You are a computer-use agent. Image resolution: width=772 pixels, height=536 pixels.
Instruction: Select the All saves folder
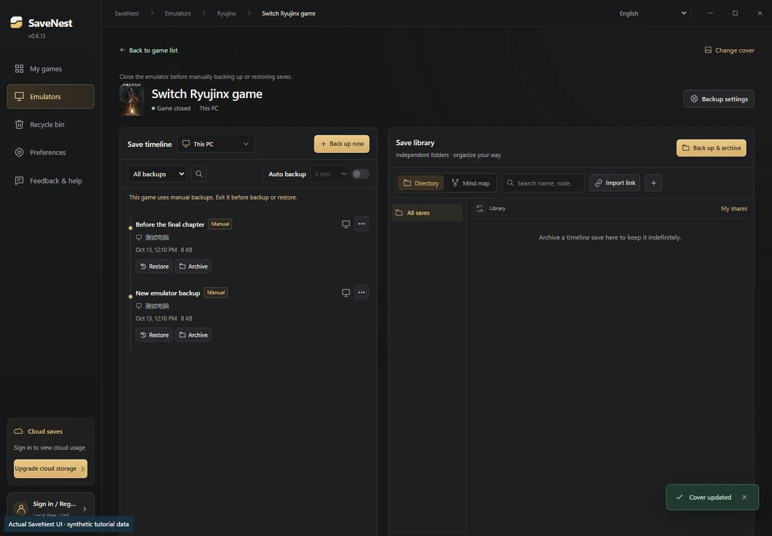(x=427, y=213)
